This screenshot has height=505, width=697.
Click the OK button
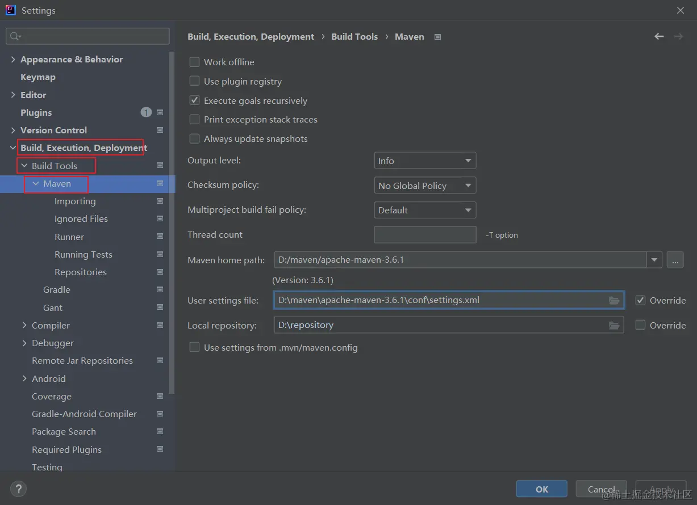(x=542, y=489)
